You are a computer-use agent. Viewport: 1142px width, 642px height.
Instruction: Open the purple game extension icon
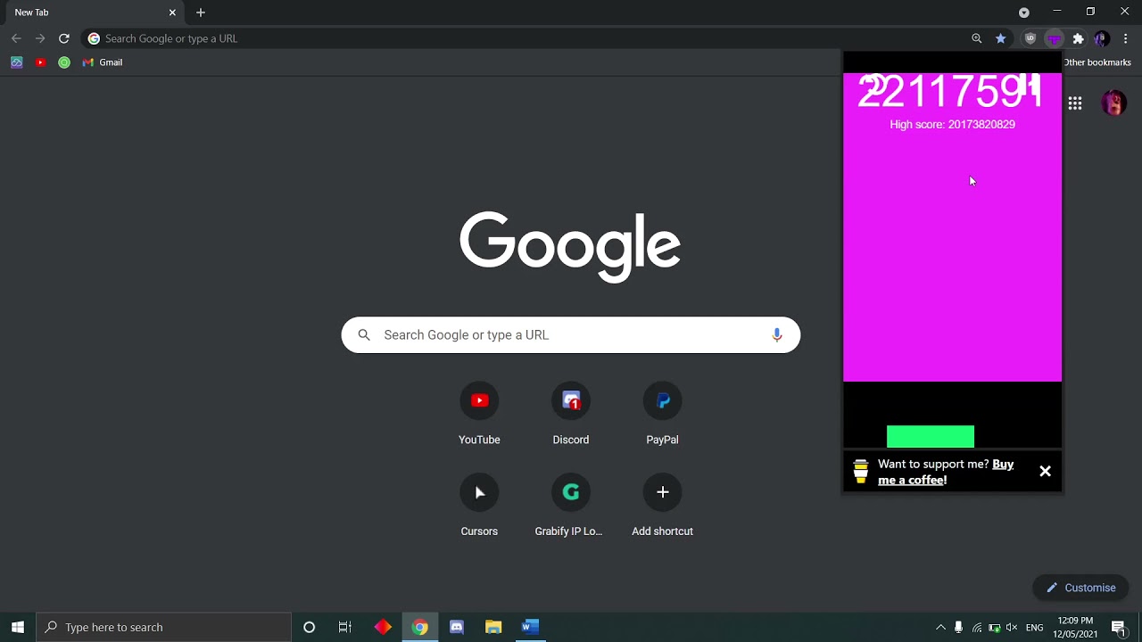(x=1054, y=38)
